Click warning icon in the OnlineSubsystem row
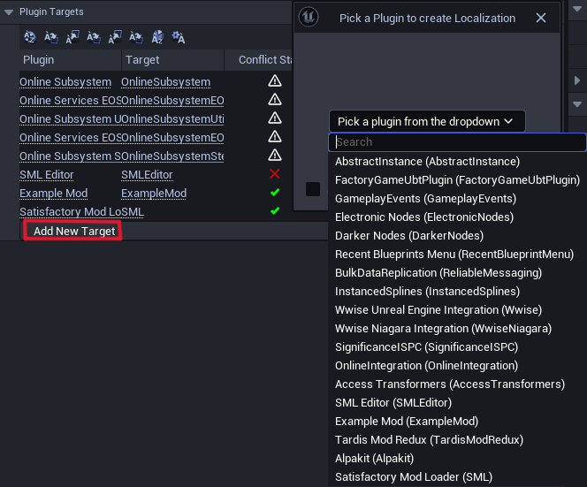This screenshot has width=587, height=487. [x=275, y=80]
